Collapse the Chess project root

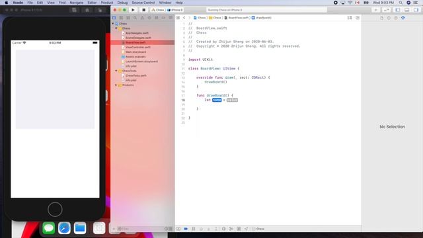113,24
